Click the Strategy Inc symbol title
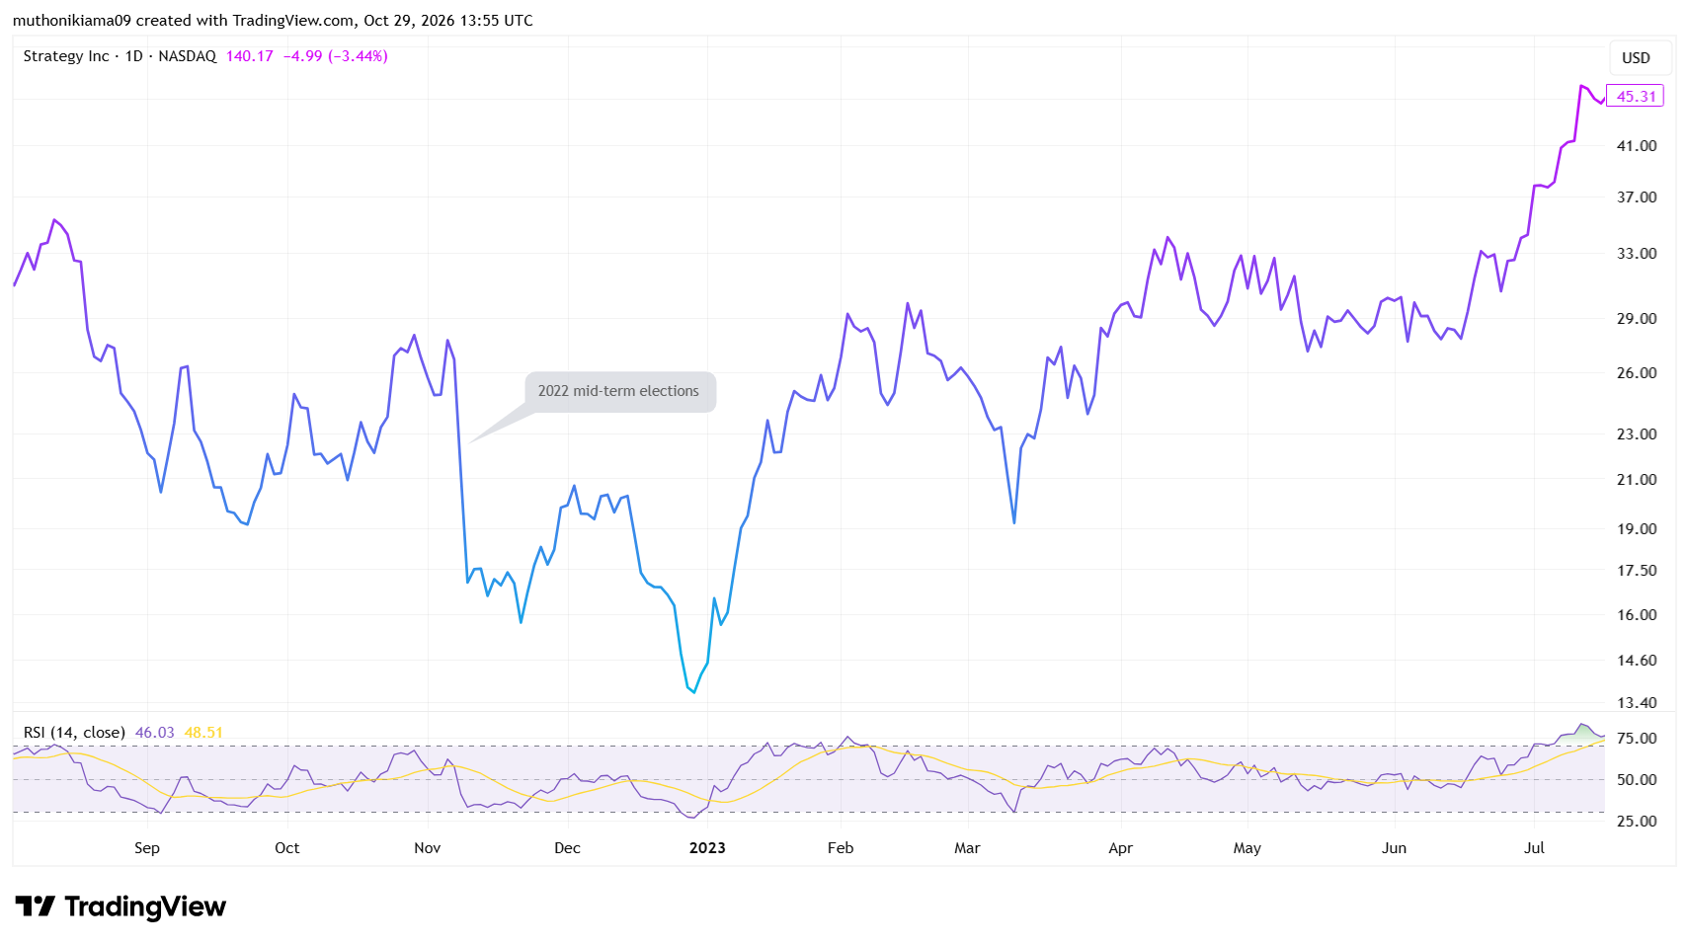 [x=66, y=56]
